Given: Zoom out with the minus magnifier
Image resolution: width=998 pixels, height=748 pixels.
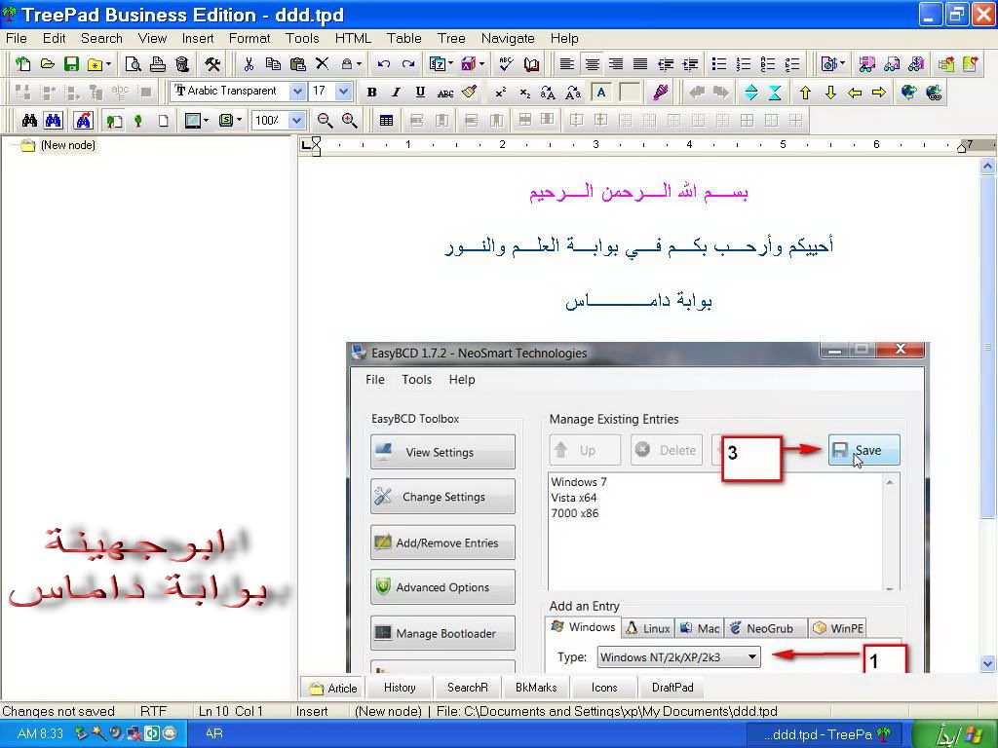Looking at the screenshot, I should pos(326,120).
